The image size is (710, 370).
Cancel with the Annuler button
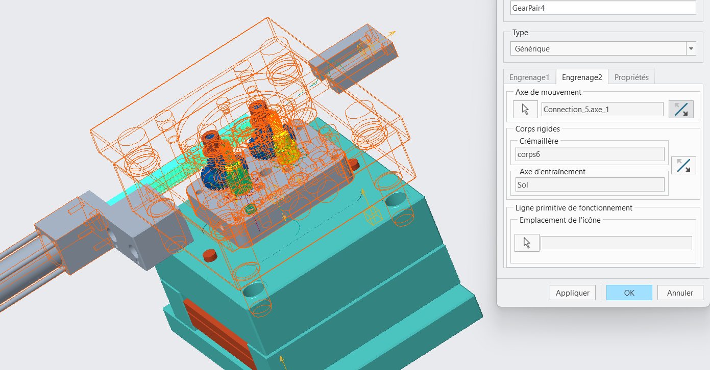click(680, 293)
